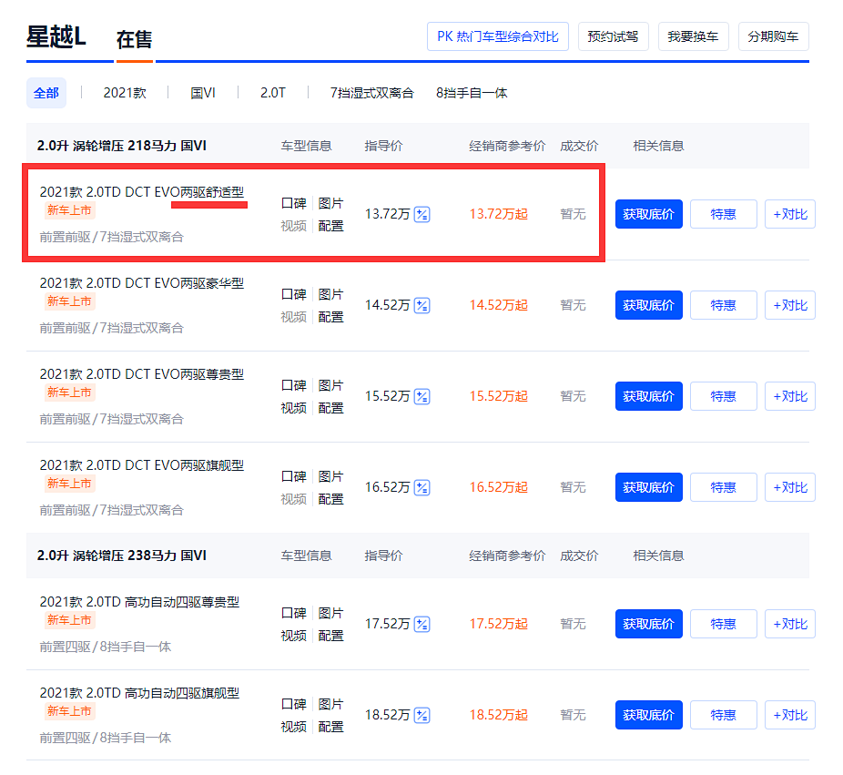Open 配置 link for 两驱旗舰型
The image size is (843, 775).
(330, 499)
